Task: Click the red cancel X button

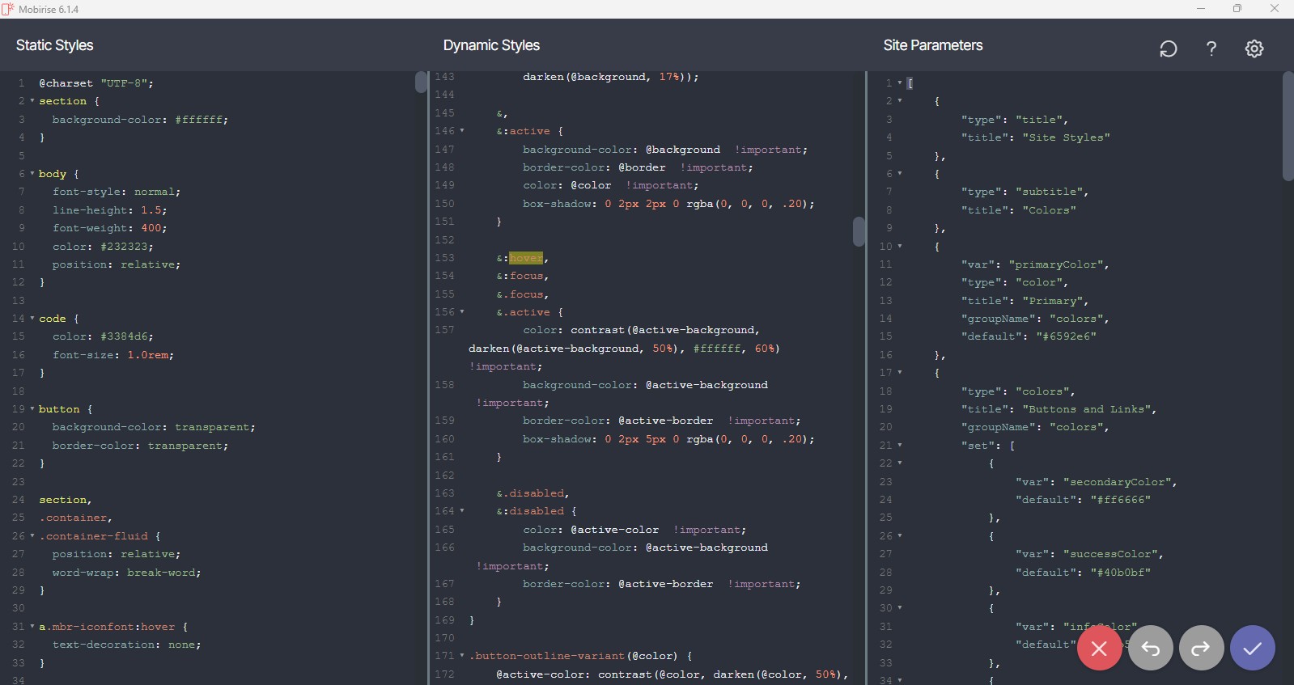Action: (x=1099, y=648)
